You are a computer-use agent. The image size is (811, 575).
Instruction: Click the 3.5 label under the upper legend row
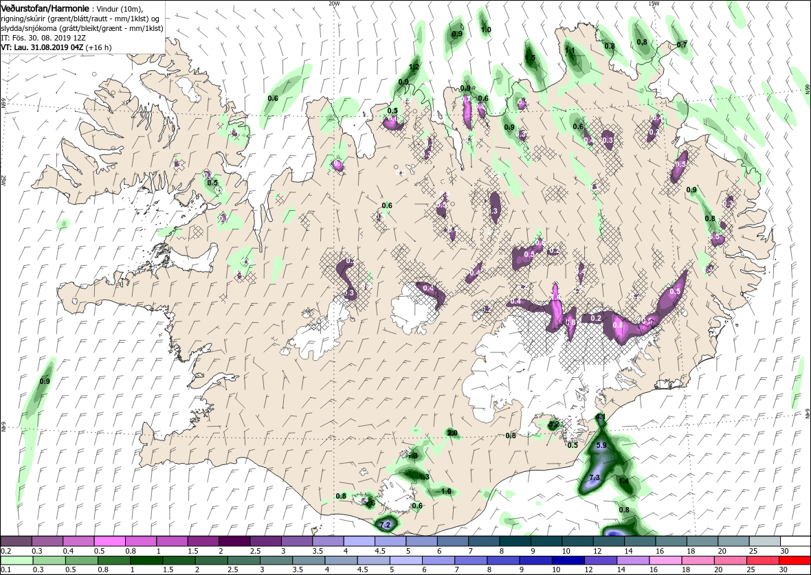tap(317, 551)
